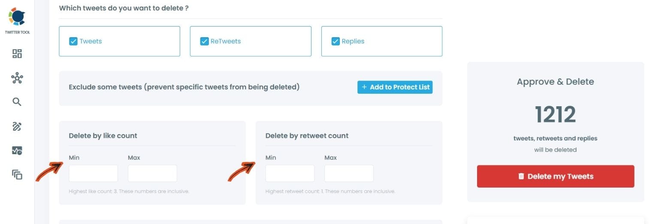Click the Max retweet count input

pos(349,173)
